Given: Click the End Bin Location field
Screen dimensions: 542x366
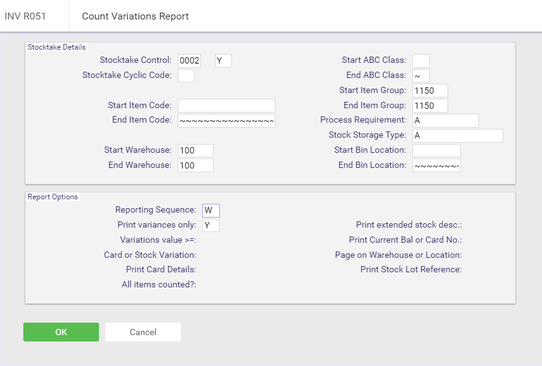Looking at the screenshot, I should [x=436, y=165].
